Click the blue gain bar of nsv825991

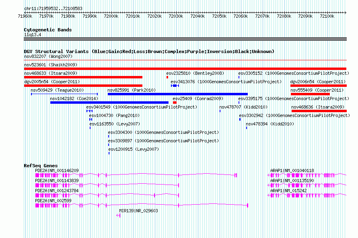click(x=178, y=94)
